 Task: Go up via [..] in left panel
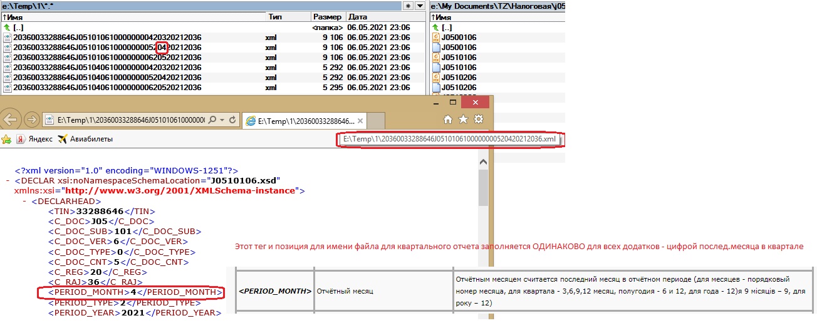click(x=18, y=28)
